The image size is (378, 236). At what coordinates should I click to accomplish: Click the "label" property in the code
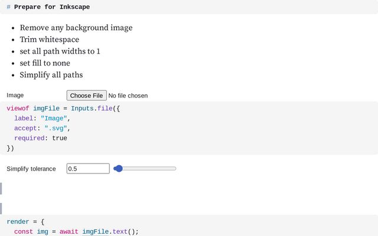point(24,119)
